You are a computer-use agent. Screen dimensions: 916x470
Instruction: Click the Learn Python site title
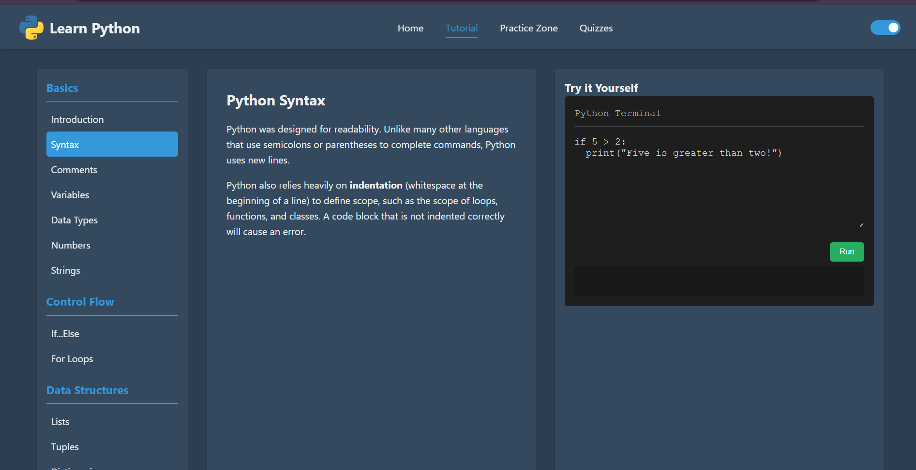95,29
